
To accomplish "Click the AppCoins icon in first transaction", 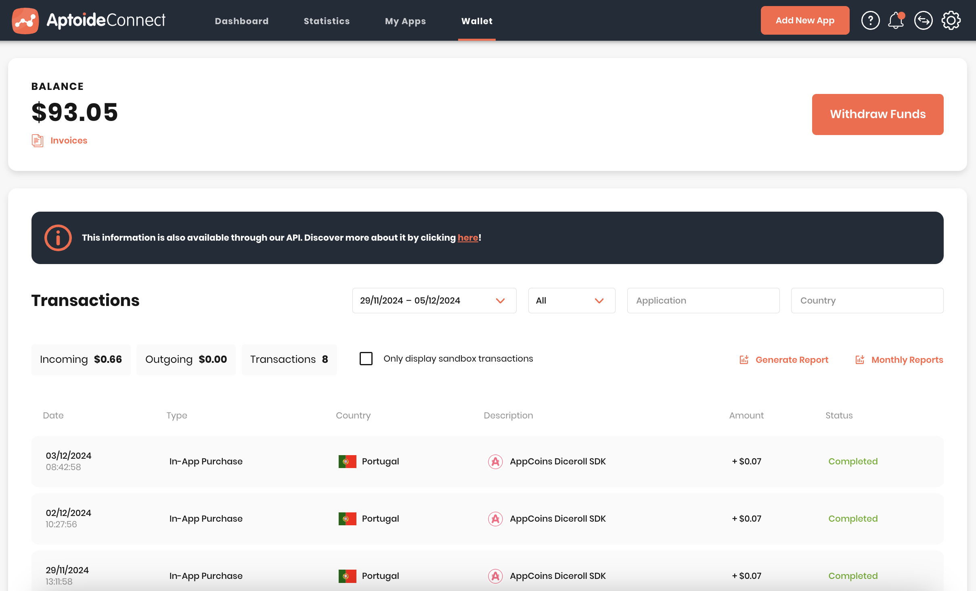I will [x=495, y=462].
